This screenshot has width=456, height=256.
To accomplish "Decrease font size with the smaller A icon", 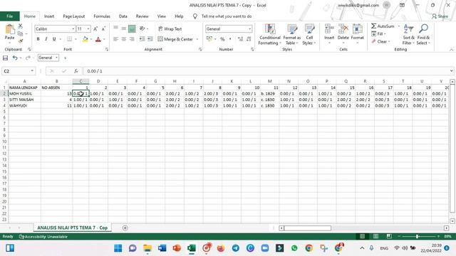I will 103,28.
